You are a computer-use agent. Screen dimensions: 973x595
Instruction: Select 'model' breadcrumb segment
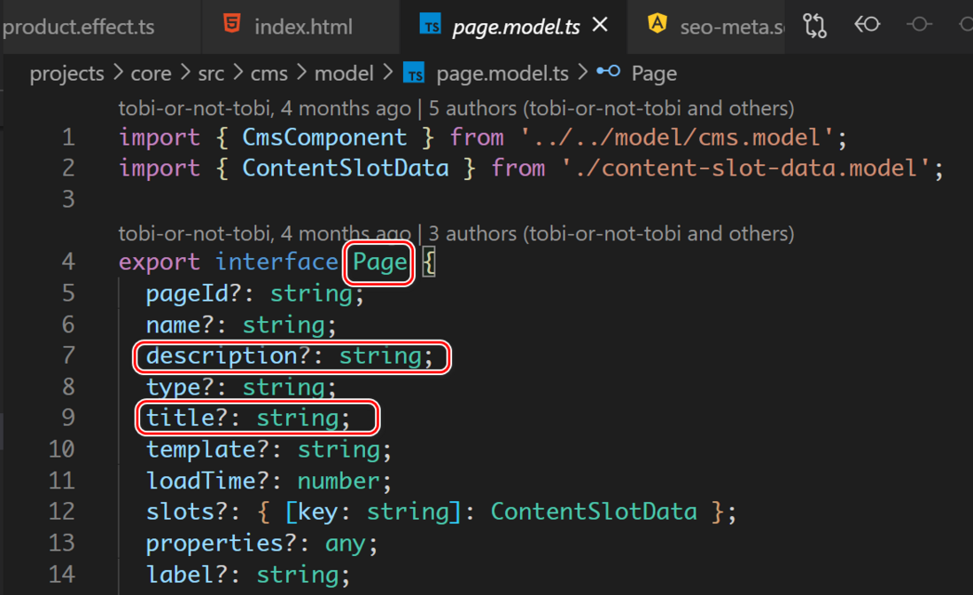pyautogui.click(x=344, y=74)
